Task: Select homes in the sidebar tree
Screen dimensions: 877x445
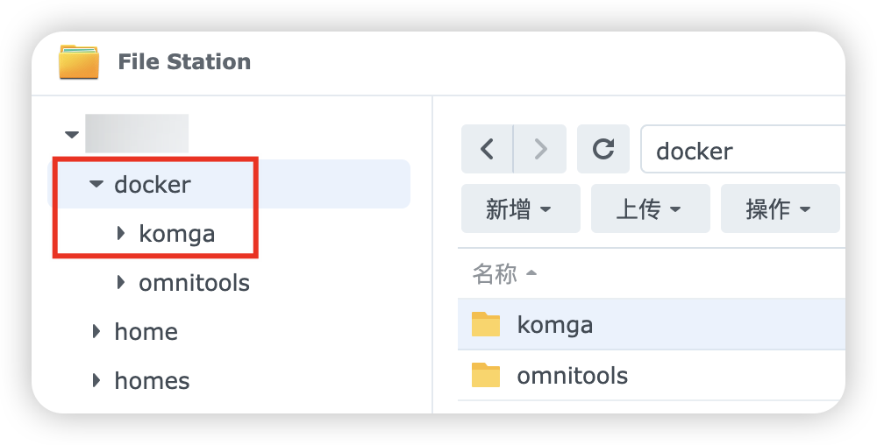Action: 152,381
